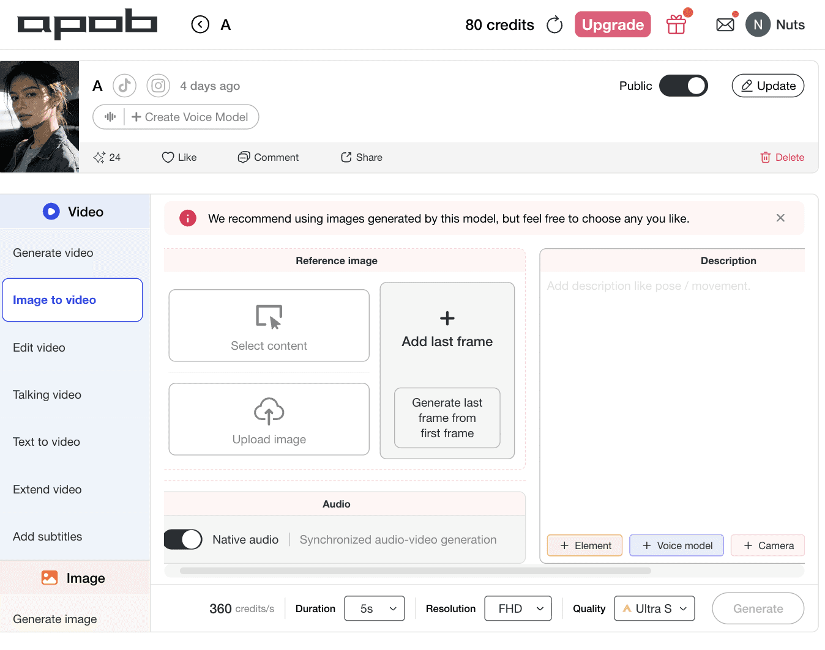Open the Instagram link icon
The width and height of the screenshot is (825, 650).
point(159,86)
